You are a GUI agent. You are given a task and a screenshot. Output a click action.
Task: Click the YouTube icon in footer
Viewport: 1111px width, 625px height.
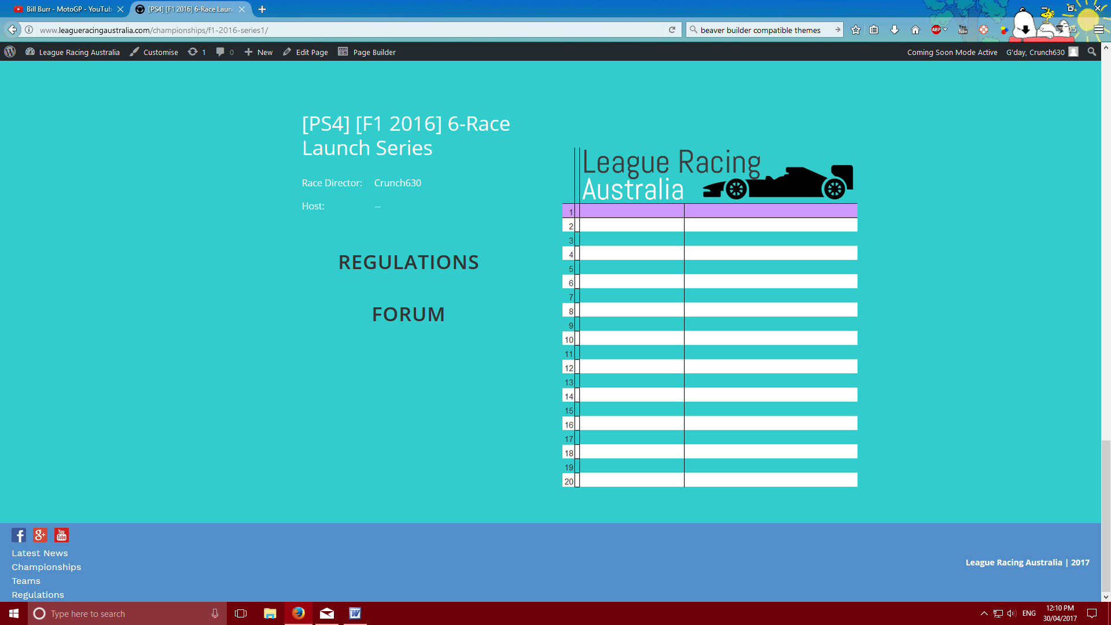61,535
